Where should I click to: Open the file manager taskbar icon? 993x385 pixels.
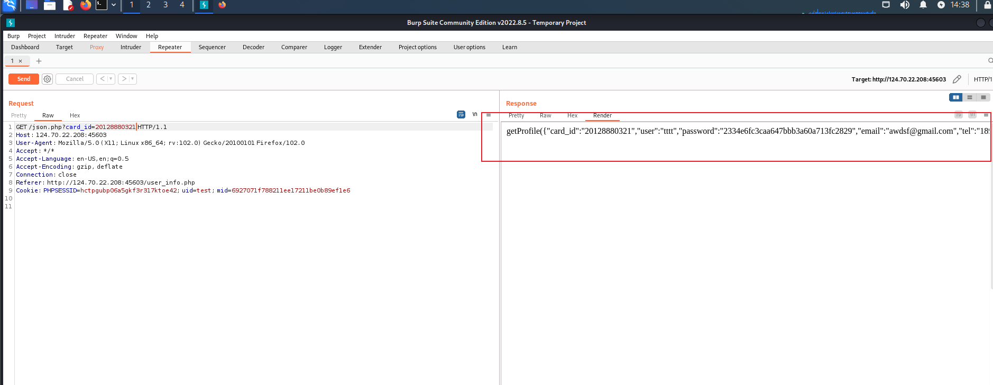click(50, 5)
